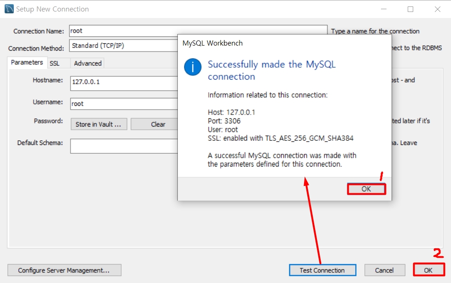Click the blue information icon

[x=193, y=67]
